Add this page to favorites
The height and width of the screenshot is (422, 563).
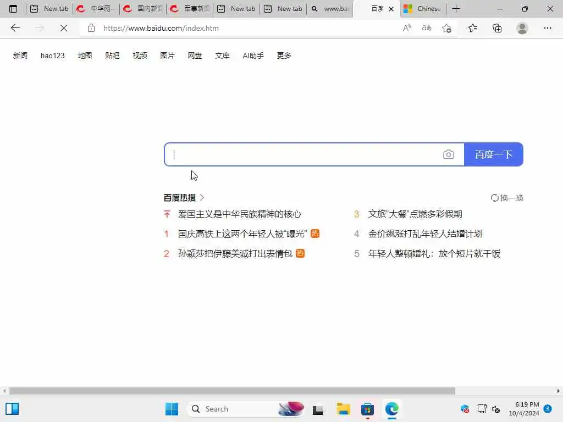coord(446,28)
